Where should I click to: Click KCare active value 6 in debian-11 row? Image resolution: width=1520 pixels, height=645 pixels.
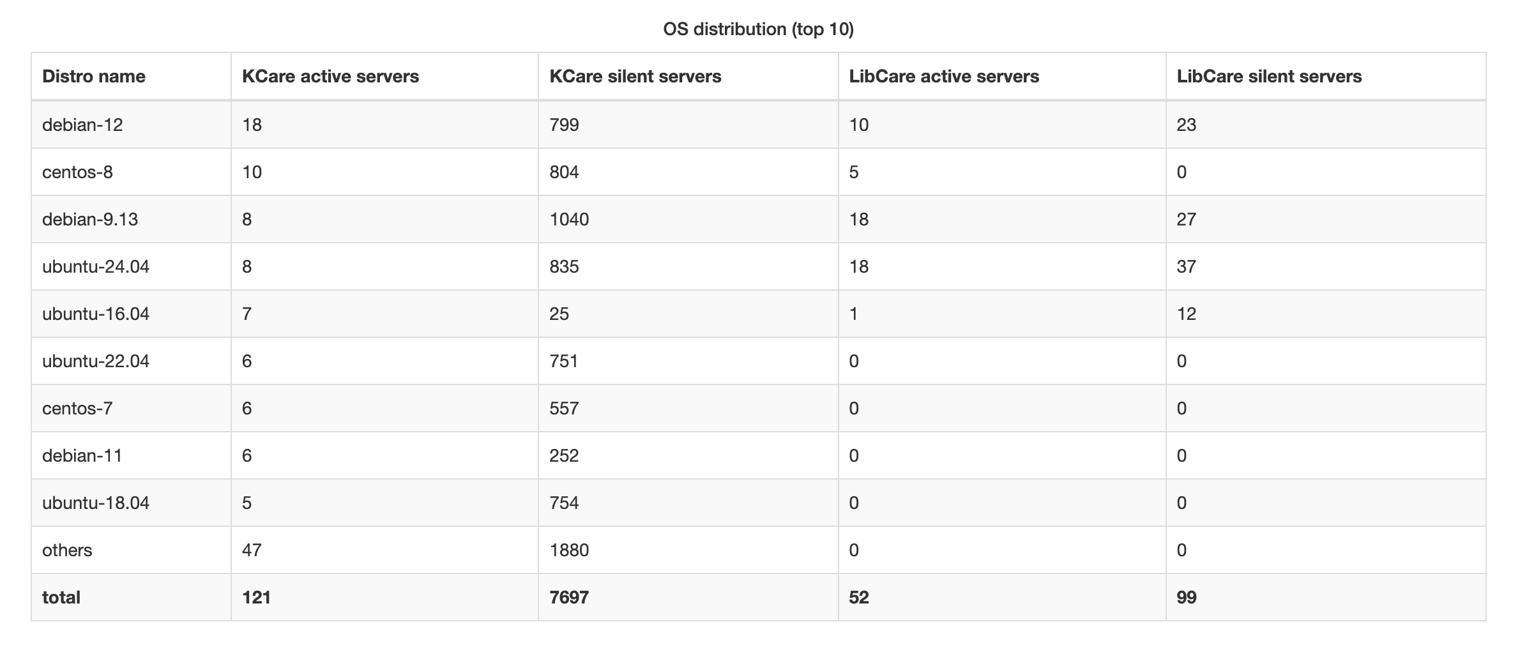(x=247, y=455)
